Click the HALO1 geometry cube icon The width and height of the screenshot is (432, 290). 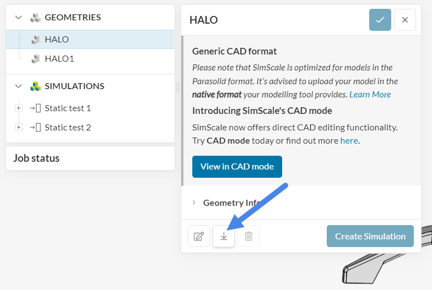[x=35, y=58]
